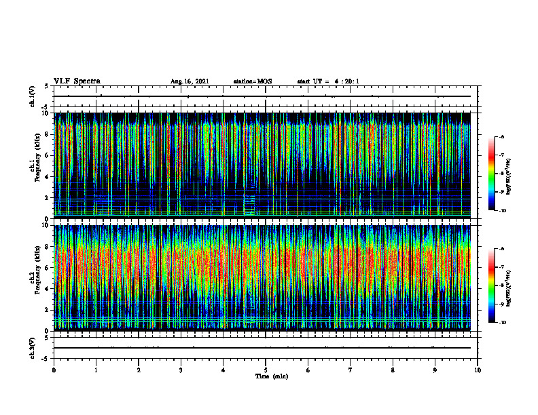
Task: Click the "ch.1(V)" waveform axis label
Action: tap(33, 96)
